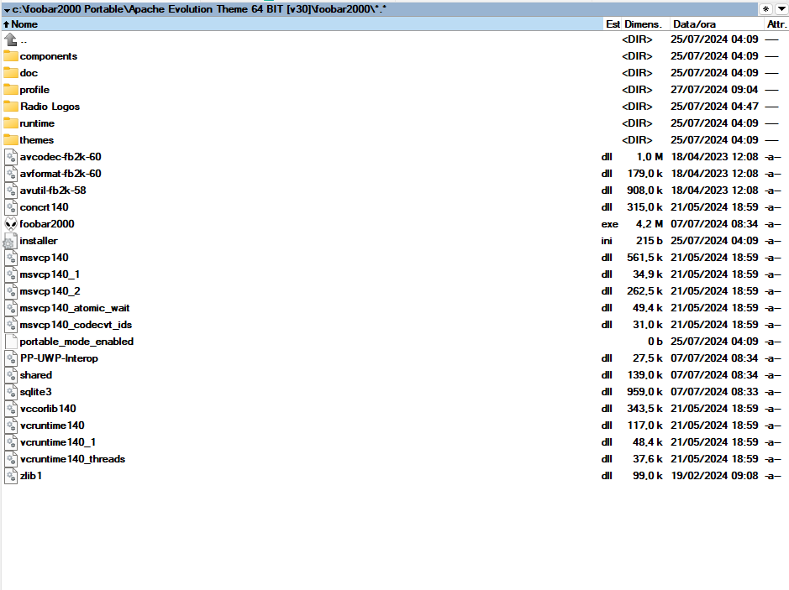The width and height of the screenshot is (789, 590).
Task: Click the parent directory up-arrow icon
Action: pyautogui.click(x=11, y=39)
